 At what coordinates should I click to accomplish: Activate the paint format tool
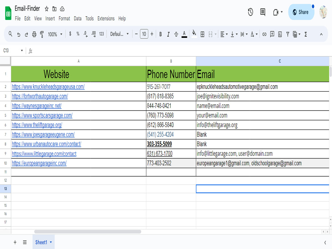pos(42,34)
